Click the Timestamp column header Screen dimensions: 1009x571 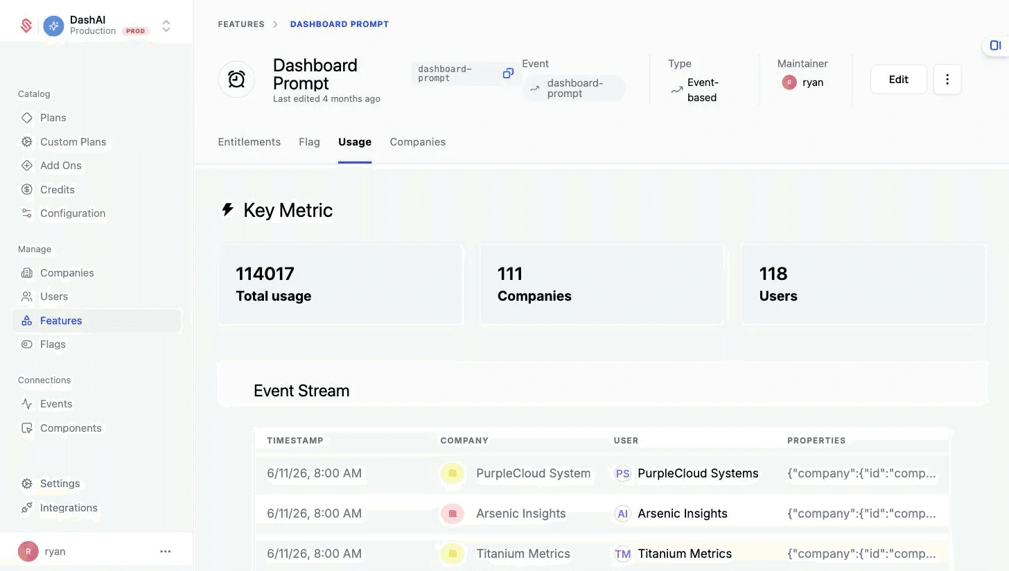(x=295, y=441)
